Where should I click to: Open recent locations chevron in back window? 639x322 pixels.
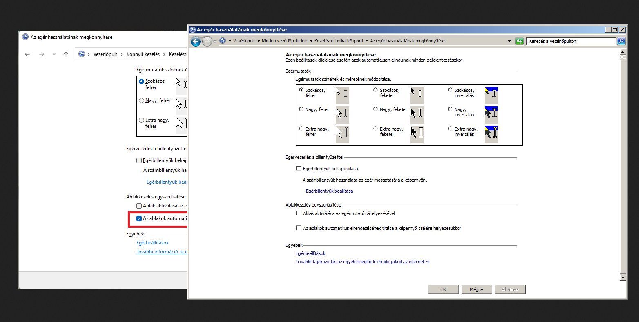coord(54,54)
